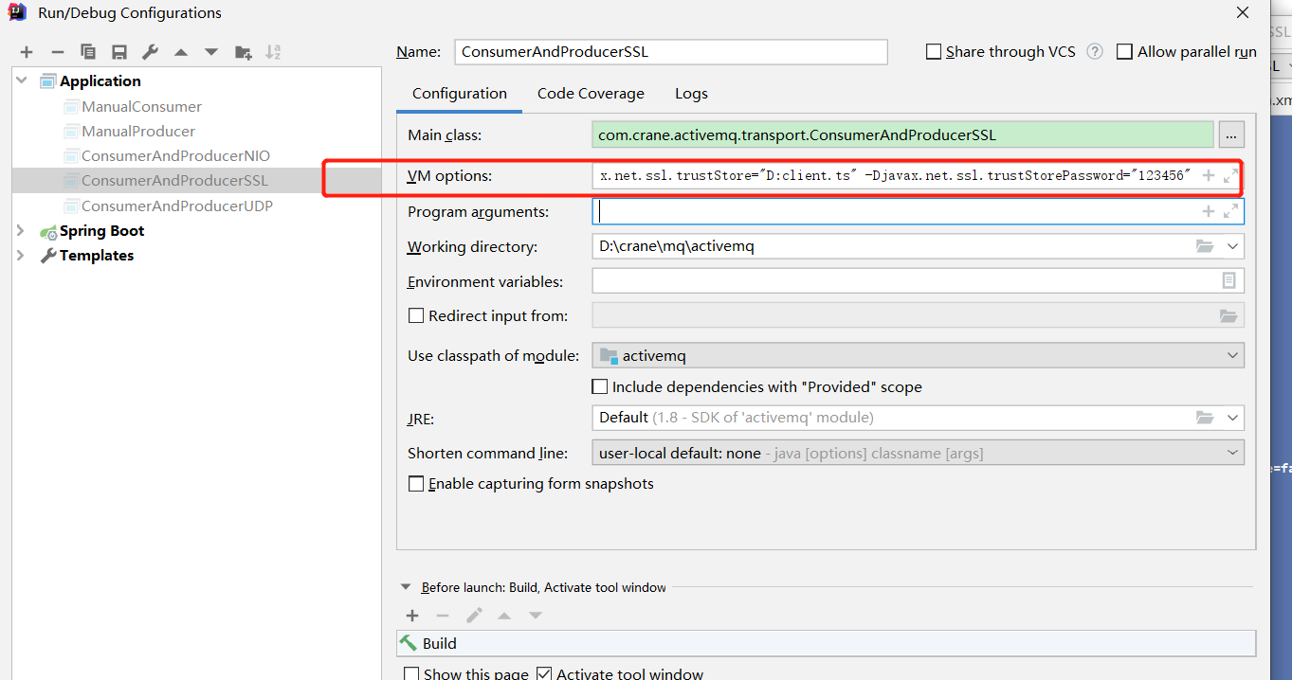Add a new run configuration
Screen dimensions: 1292x680
point(26,52)
